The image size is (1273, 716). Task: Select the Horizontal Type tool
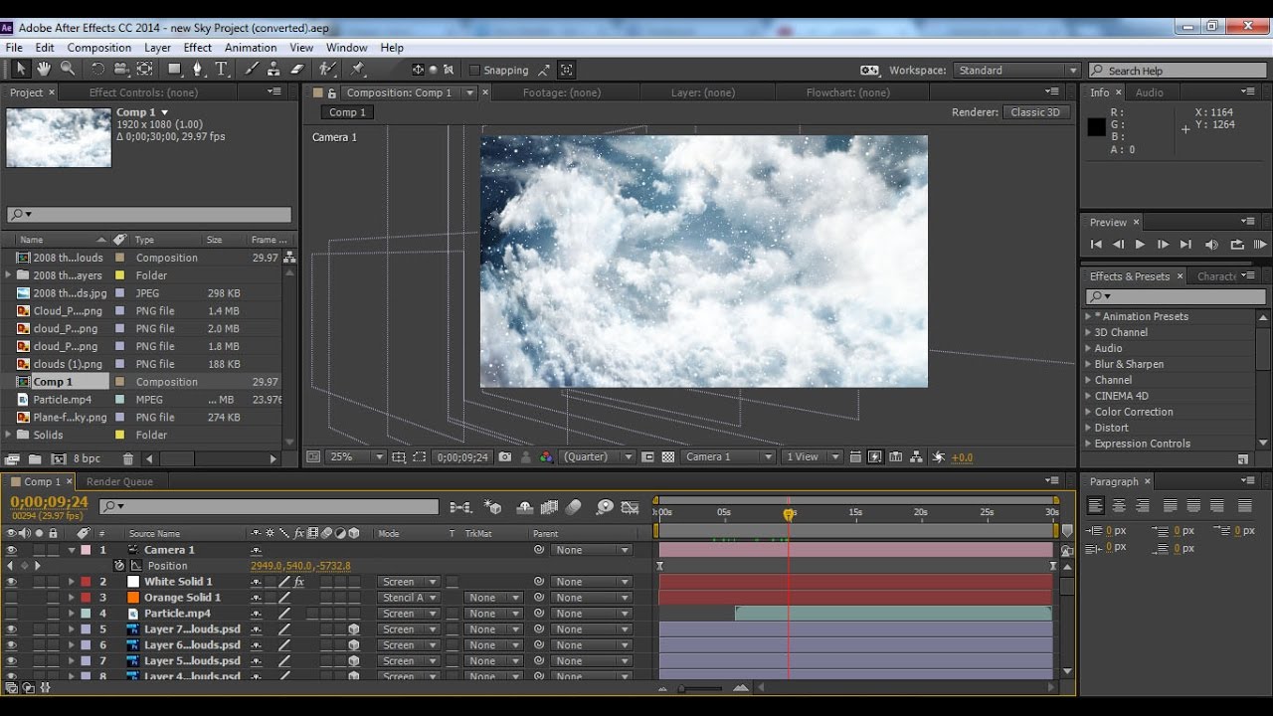(222, 69)
